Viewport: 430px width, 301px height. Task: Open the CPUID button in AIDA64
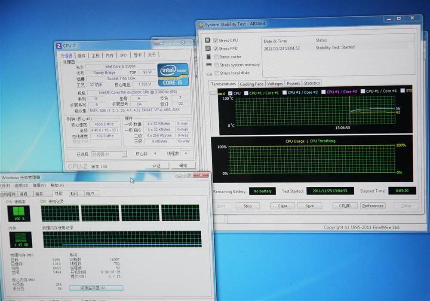coord(345,206)
